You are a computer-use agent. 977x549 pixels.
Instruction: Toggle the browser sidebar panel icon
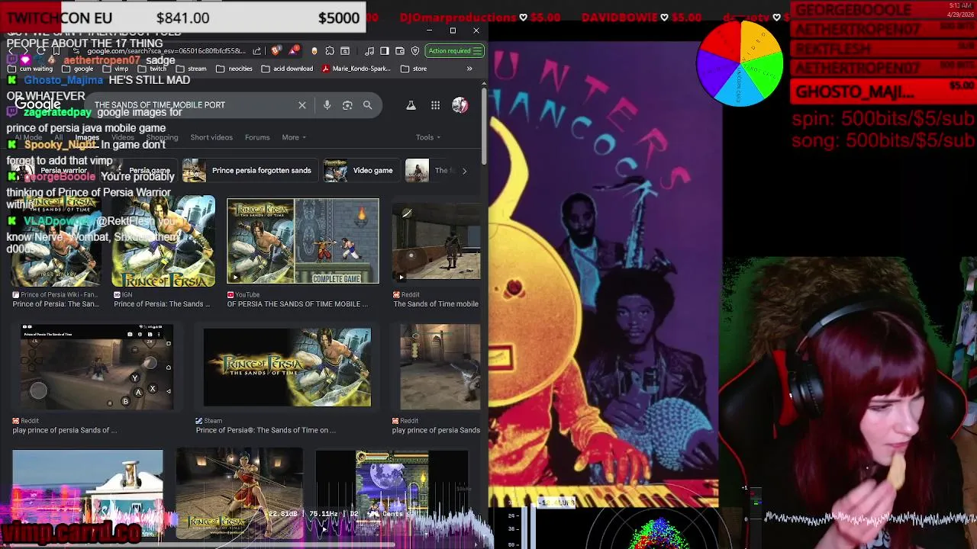tap(385, 51)
